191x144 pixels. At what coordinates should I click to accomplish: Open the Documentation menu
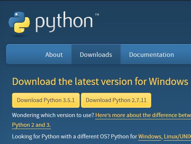point(151,55)
